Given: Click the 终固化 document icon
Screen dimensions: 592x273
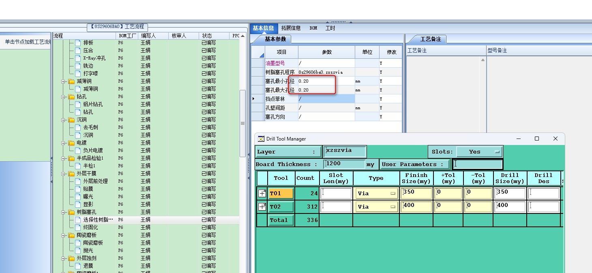Looking at the screenshot, I should point(78,227).
